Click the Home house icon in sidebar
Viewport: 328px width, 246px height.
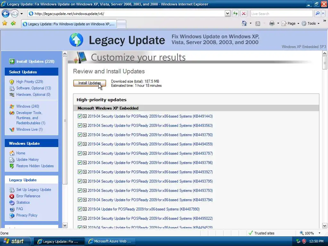12,153
